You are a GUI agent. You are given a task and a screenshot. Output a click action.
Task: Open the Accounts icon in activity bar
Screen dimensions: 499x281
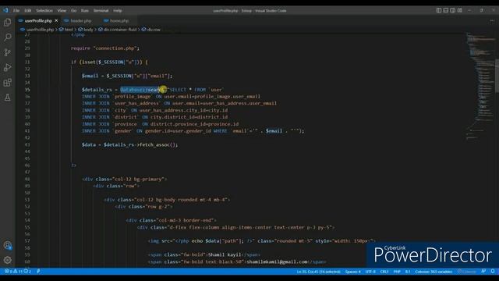click(7, 245)
